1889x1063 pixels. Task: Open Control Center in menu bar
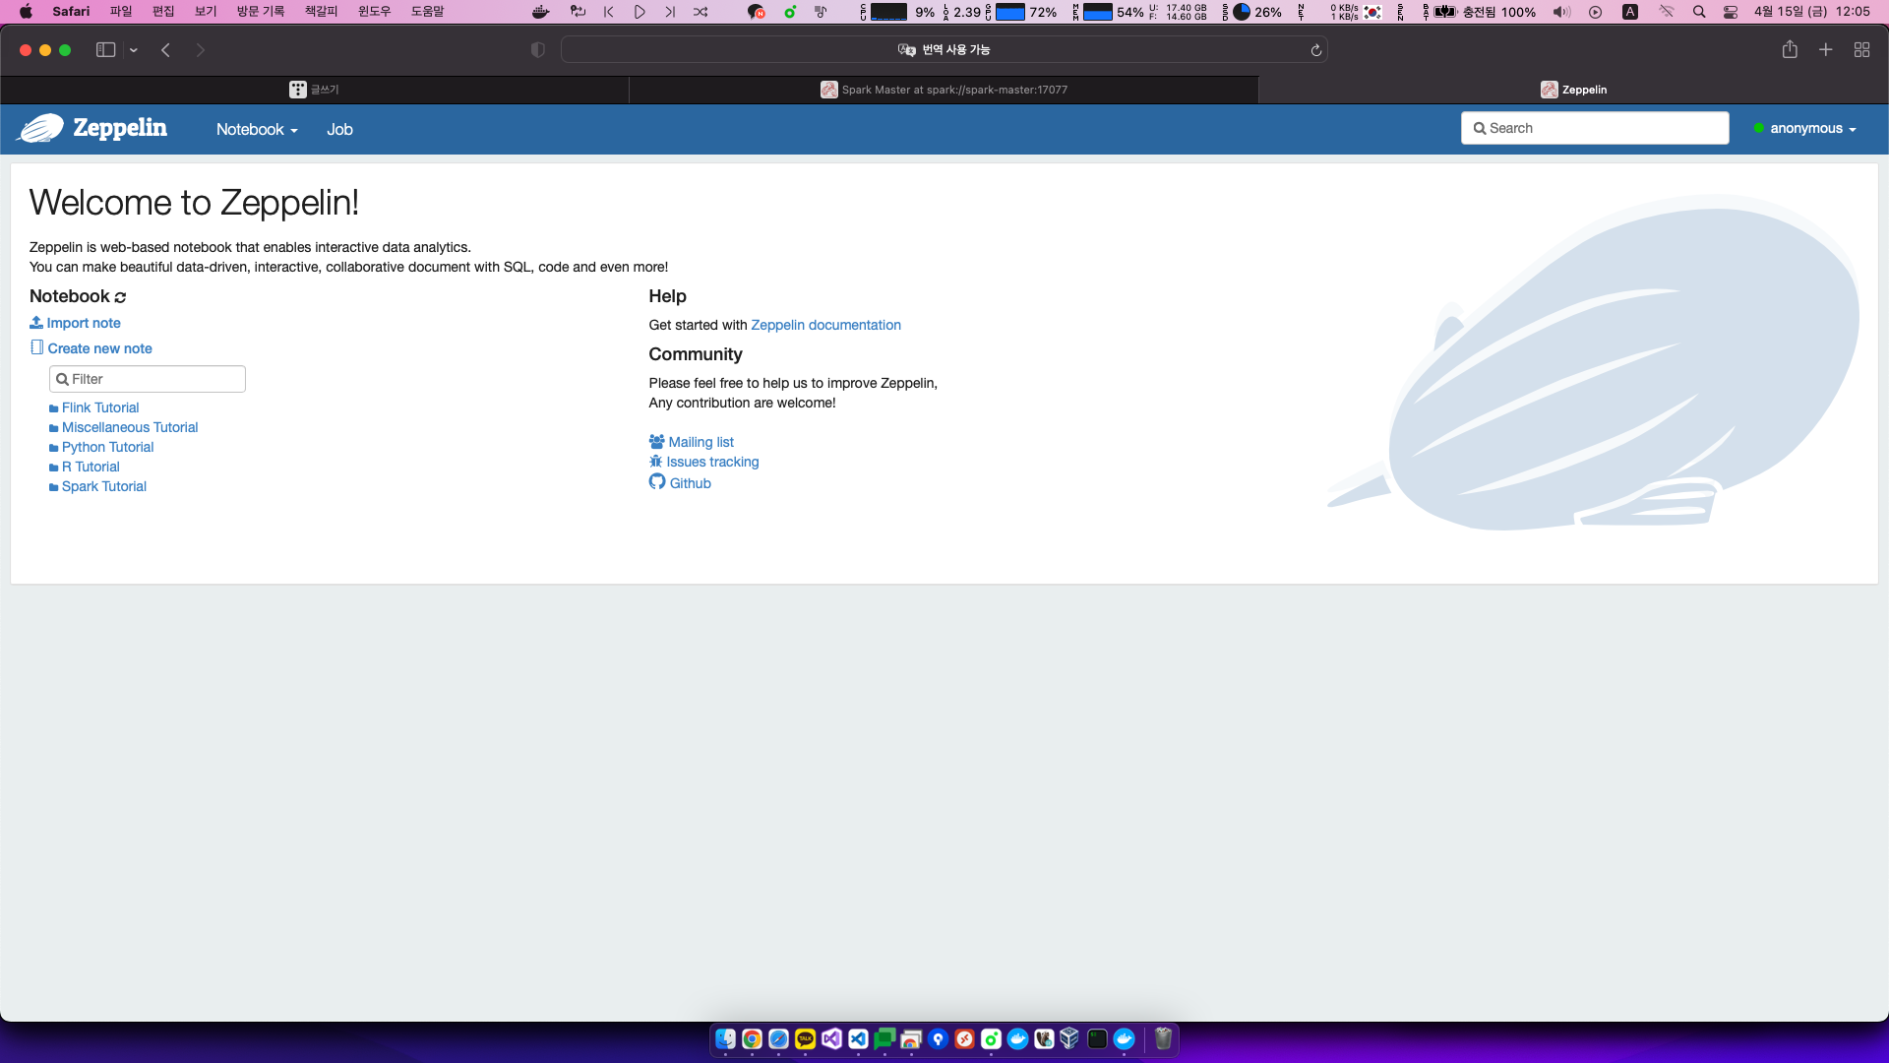click(x=1731, y=12)
